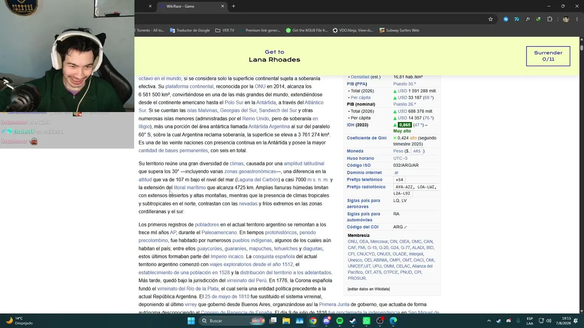Open Google Chrome on the taskbar

click(x=313, y=321)
